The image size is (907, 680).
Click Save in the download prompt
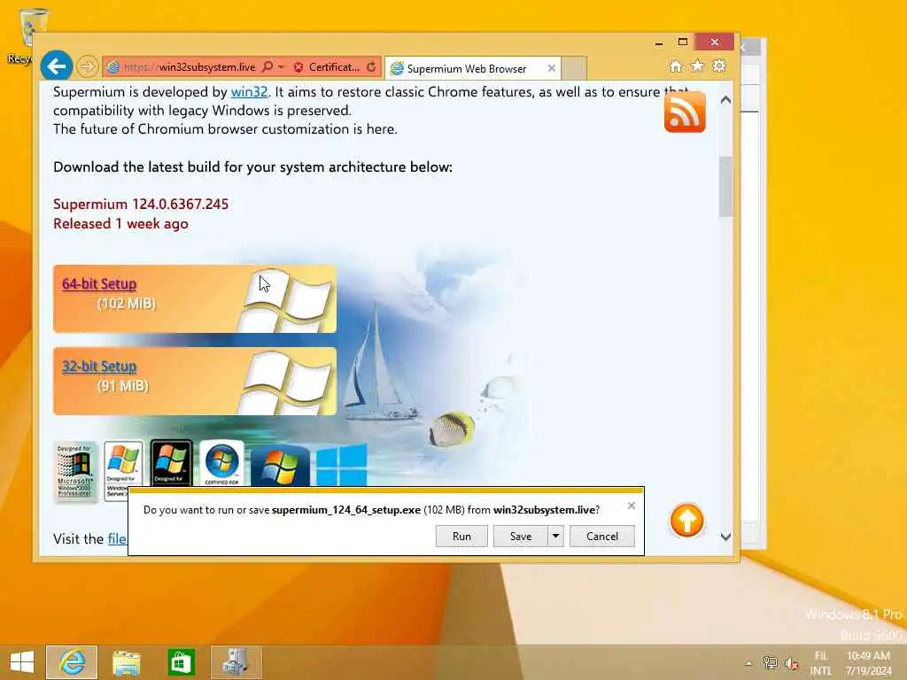pyautogui.click(x=520, y=536)
